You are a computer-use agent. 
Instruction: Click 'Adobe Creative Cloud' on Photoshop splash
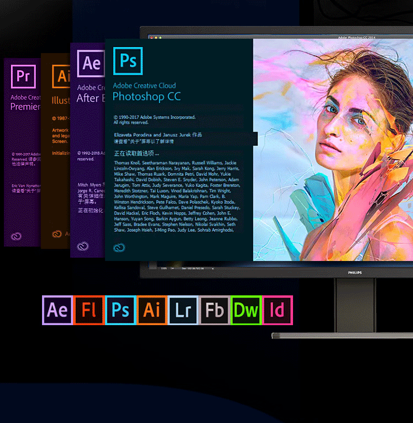pyautogui.click(x=144, y=86)
